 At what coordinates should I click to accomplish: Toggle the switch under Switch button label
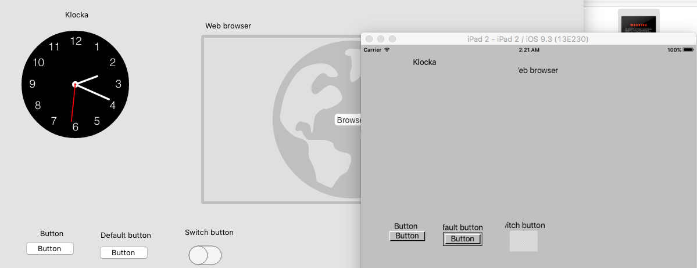coord(205,255)
